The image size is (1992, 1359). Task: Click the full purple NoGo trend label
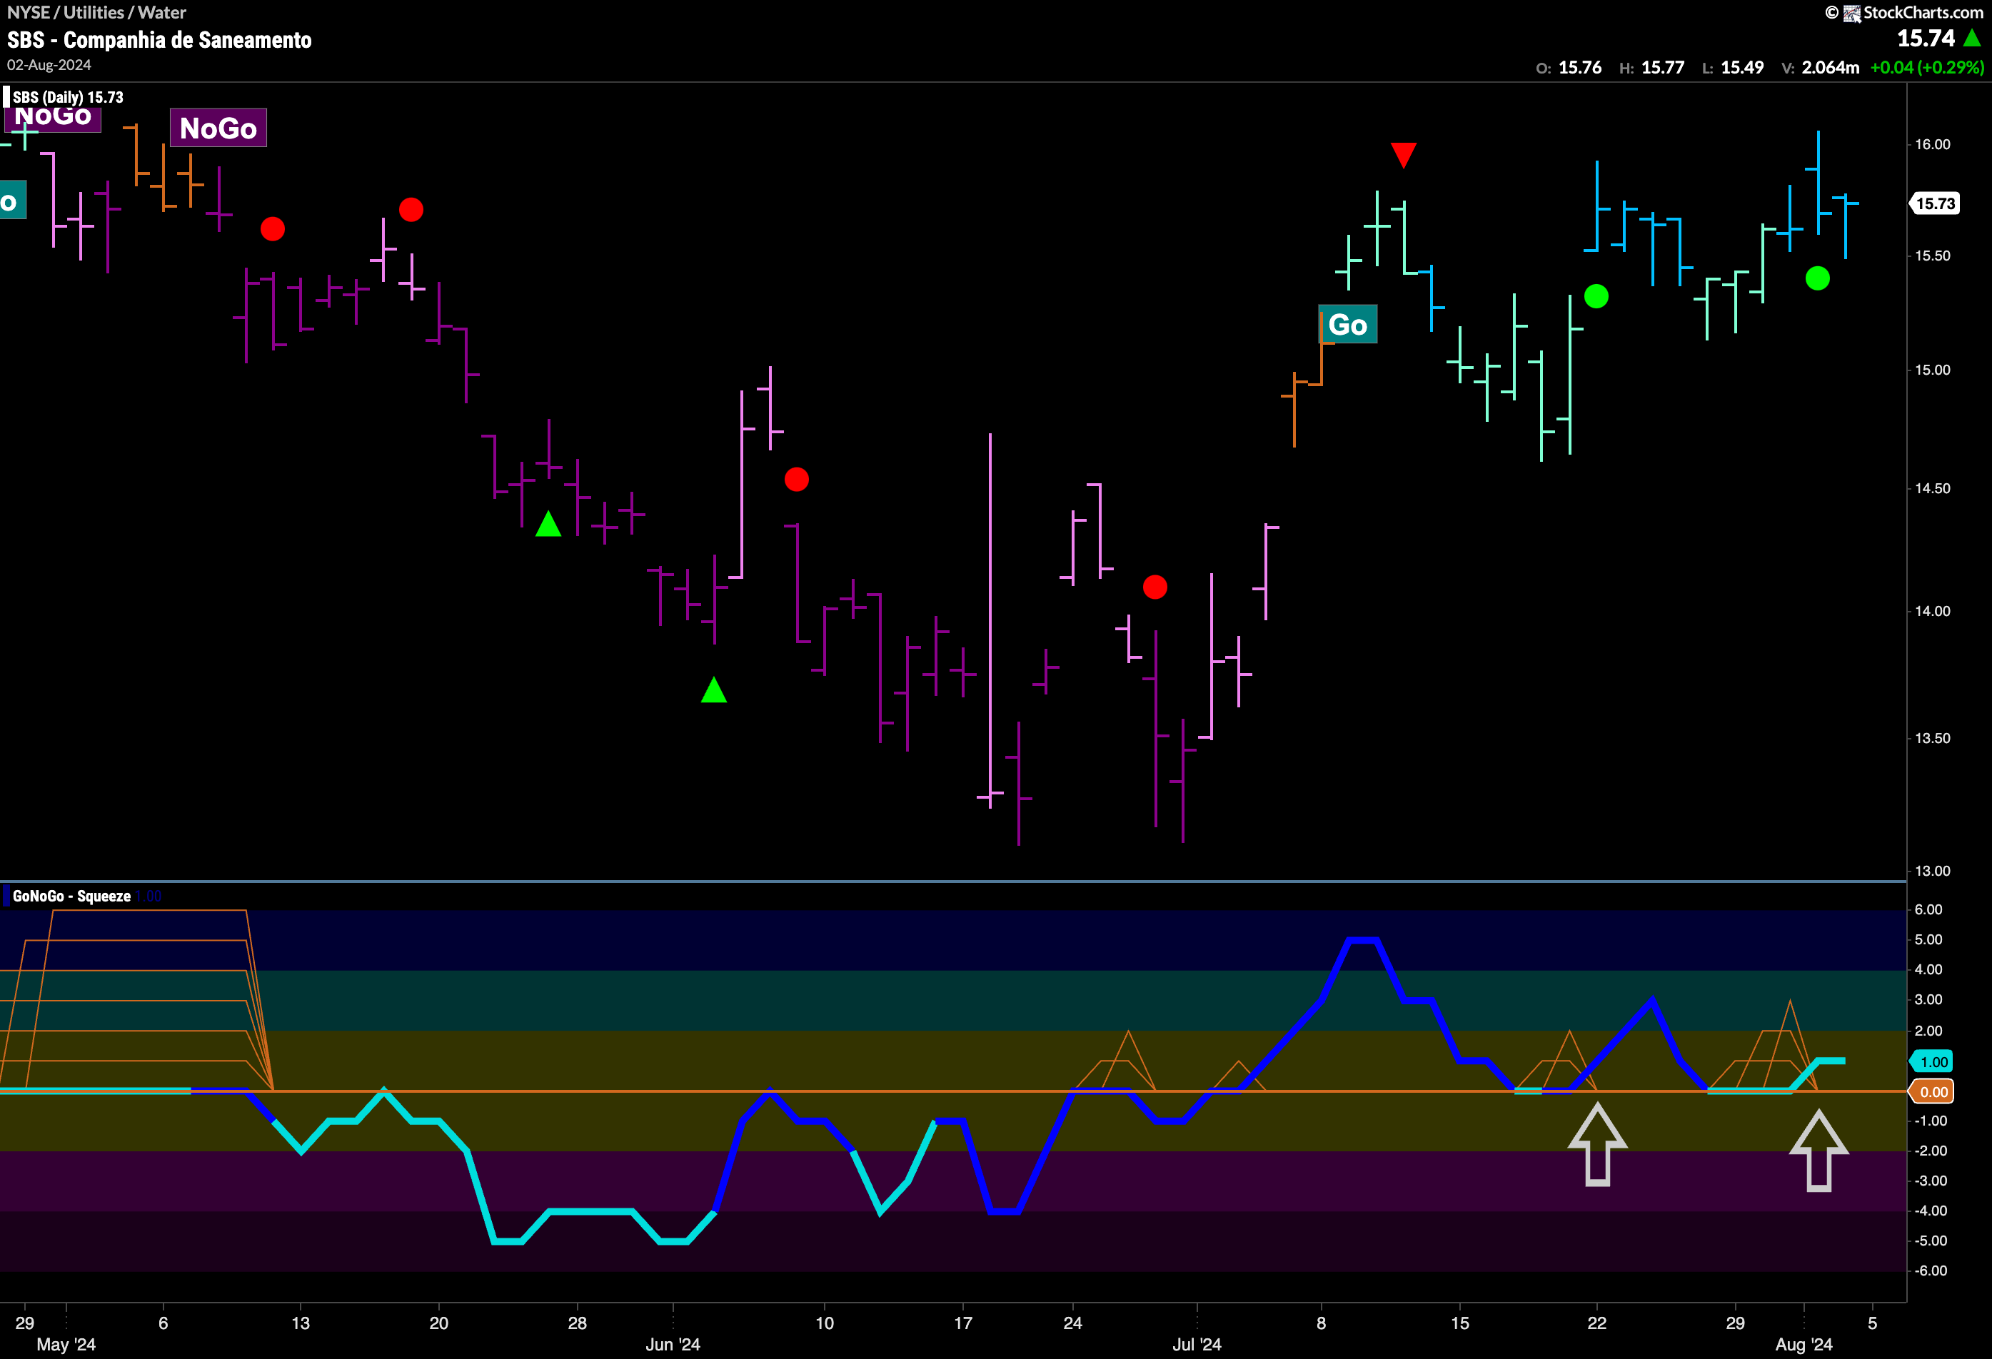tap(218, 128)
